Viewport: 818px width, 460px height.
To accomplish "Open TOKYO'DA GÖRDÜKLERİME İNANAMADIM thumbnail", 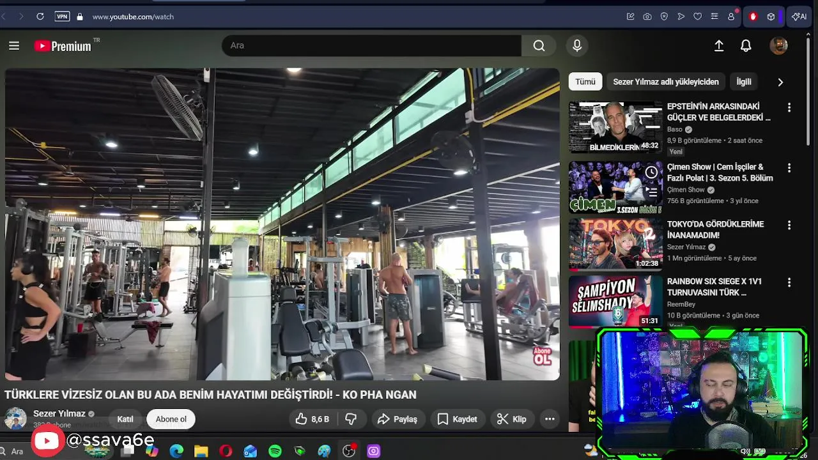I will click(x=615, y=245).
